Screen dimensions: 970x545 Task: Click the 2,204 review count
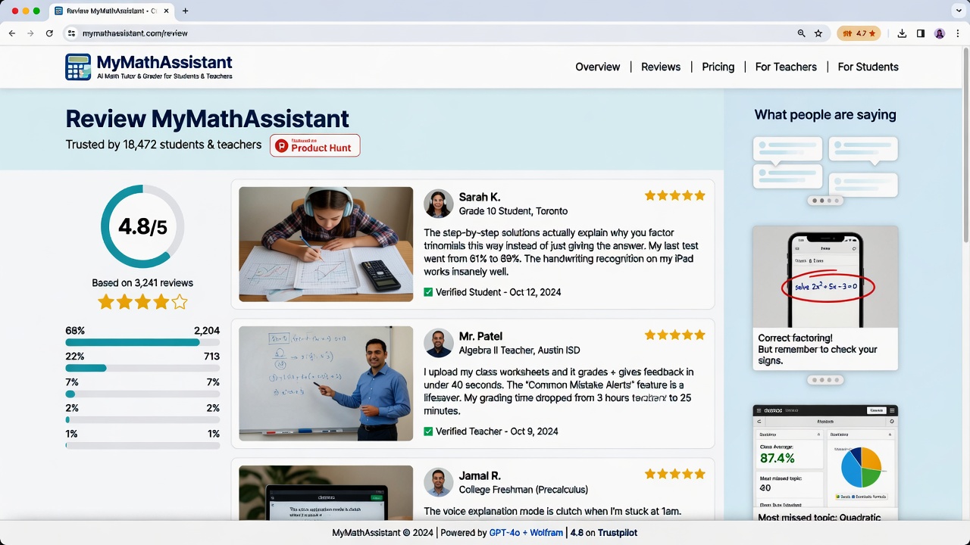(207, 331)
